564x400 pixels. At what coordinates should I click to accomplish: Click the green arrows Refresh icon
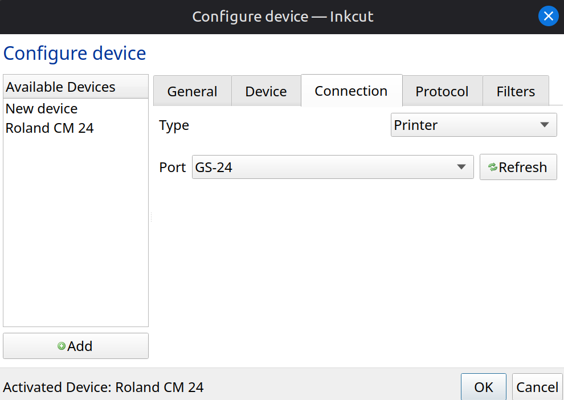click(x=493, y=168)
